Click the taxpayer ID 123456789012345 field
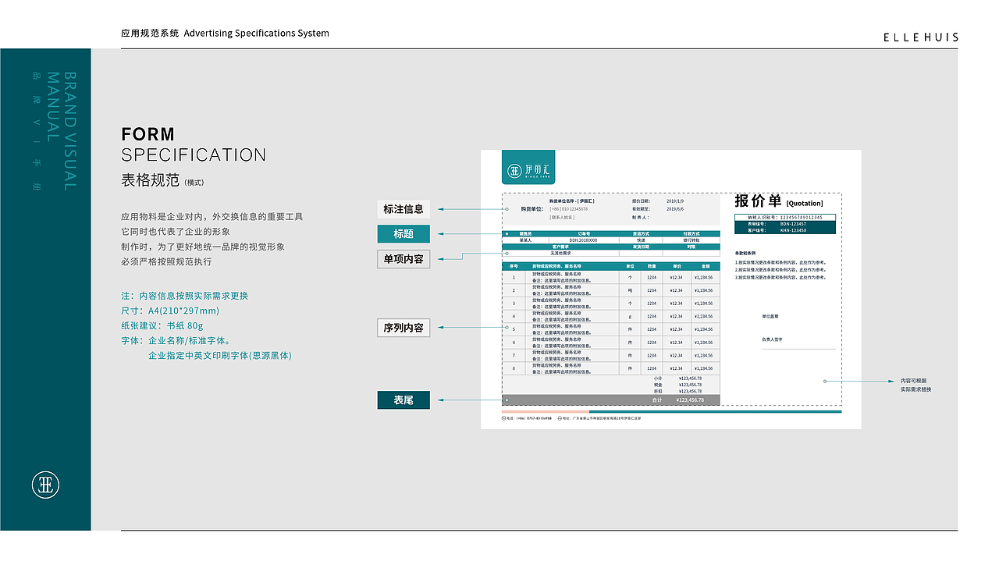Screen dimensions: 999x579 [785, 218]
